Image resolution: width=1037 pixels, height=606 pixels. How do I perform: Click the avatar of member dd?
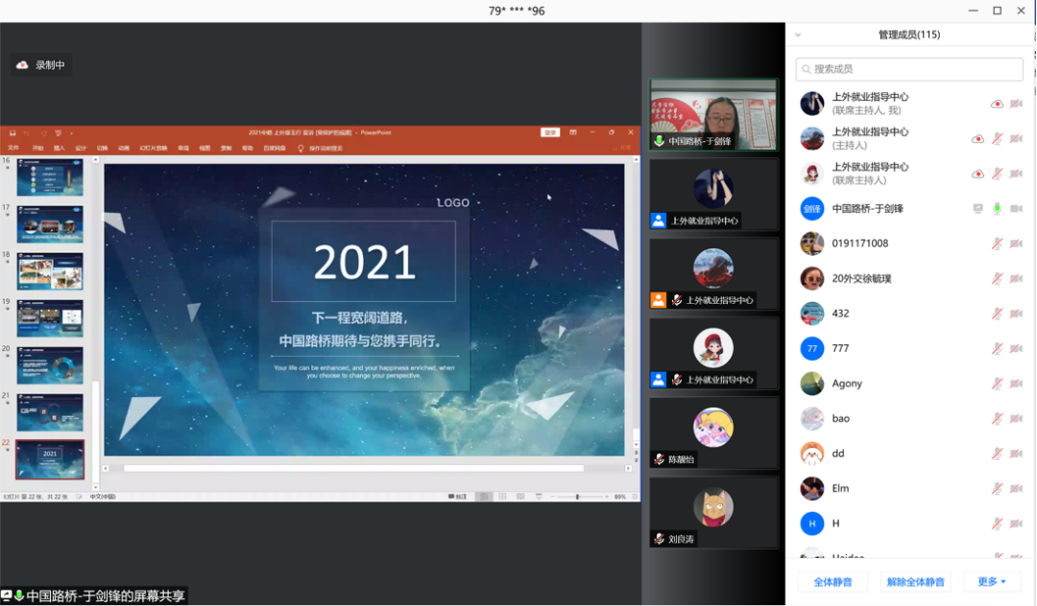tap(812, 454)
